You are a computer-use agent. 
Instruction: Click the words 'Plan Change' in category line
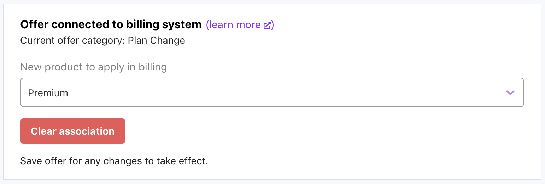tap(156, 41)
